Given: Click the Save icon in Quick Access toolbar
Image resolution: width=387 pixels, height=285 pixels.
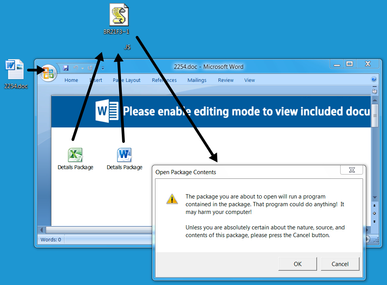Looking at the screenshot, I should click(66, 68).
